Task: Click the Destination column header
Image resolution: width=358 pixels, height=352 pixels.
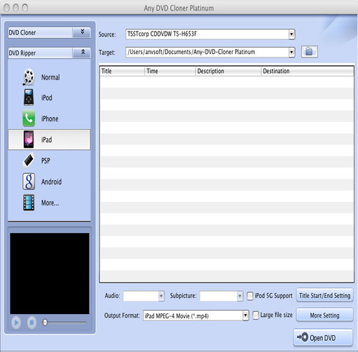Action: (x=308, y=71)
